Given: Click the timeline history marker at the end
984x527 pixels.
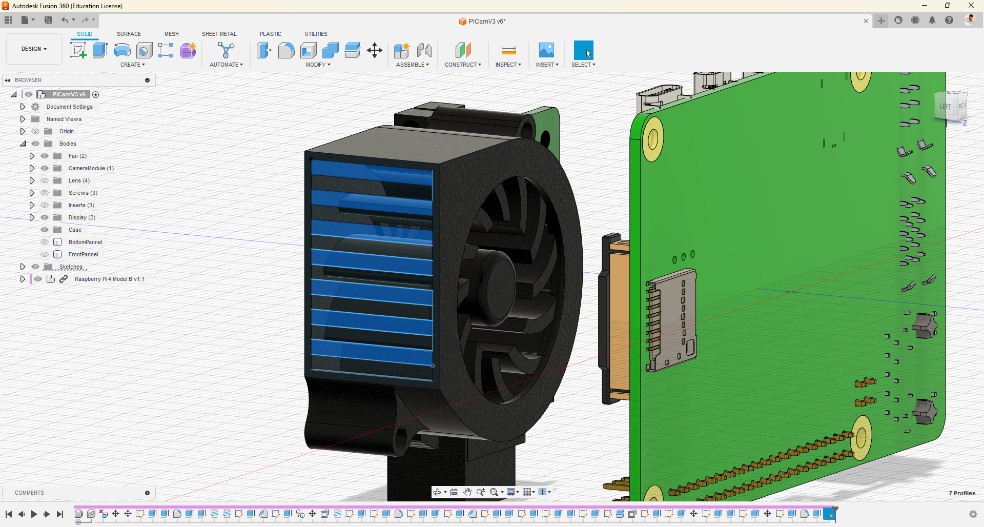Looking at the screenshot, I should 835,513.
